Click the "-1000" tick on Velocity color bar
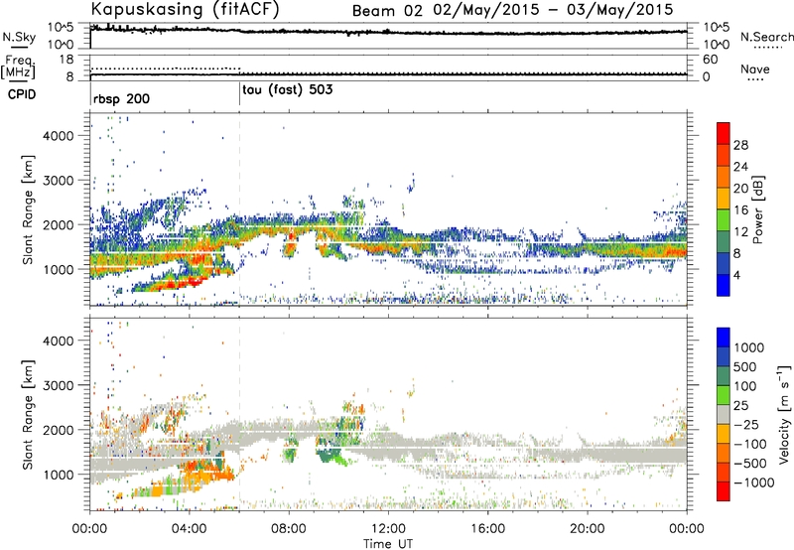Viewport: 794px width, 550px height. click(x=753, y=482)
